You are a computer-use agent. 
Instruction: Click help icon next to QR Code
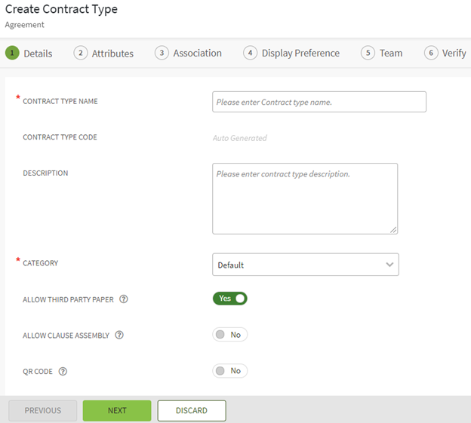coord(63,371)
